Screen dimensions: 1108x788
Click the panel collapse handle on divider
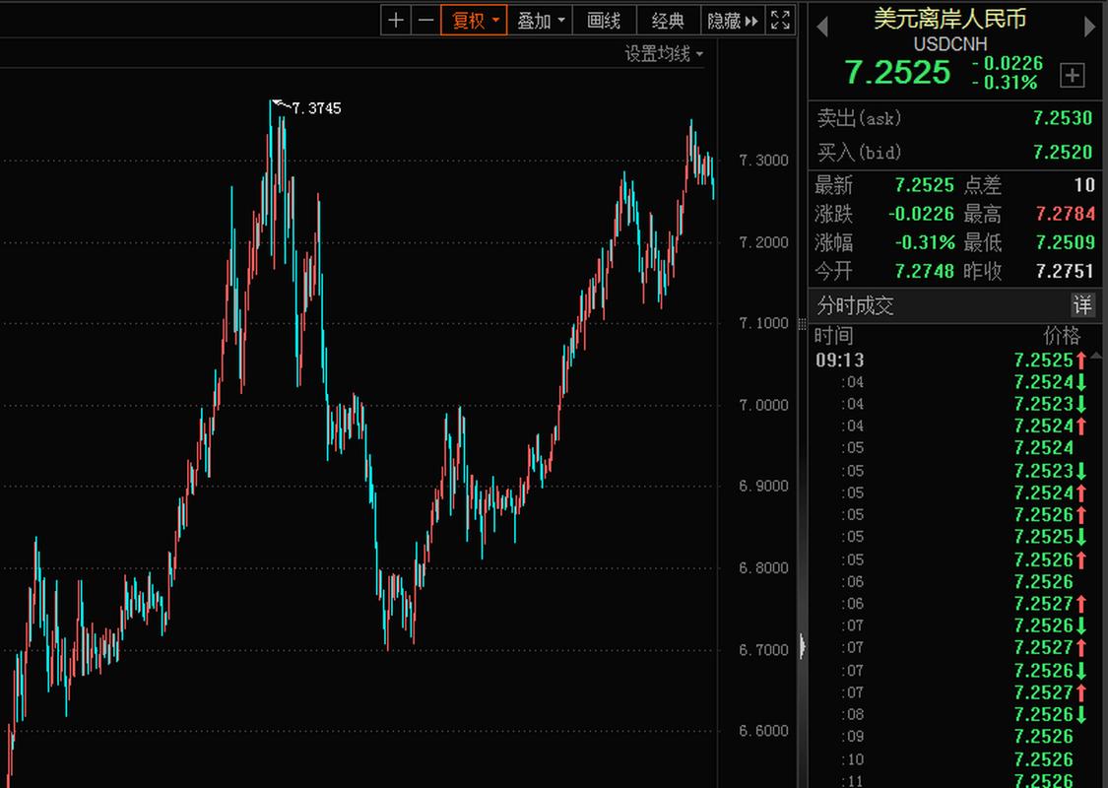[x=803, y=647]
